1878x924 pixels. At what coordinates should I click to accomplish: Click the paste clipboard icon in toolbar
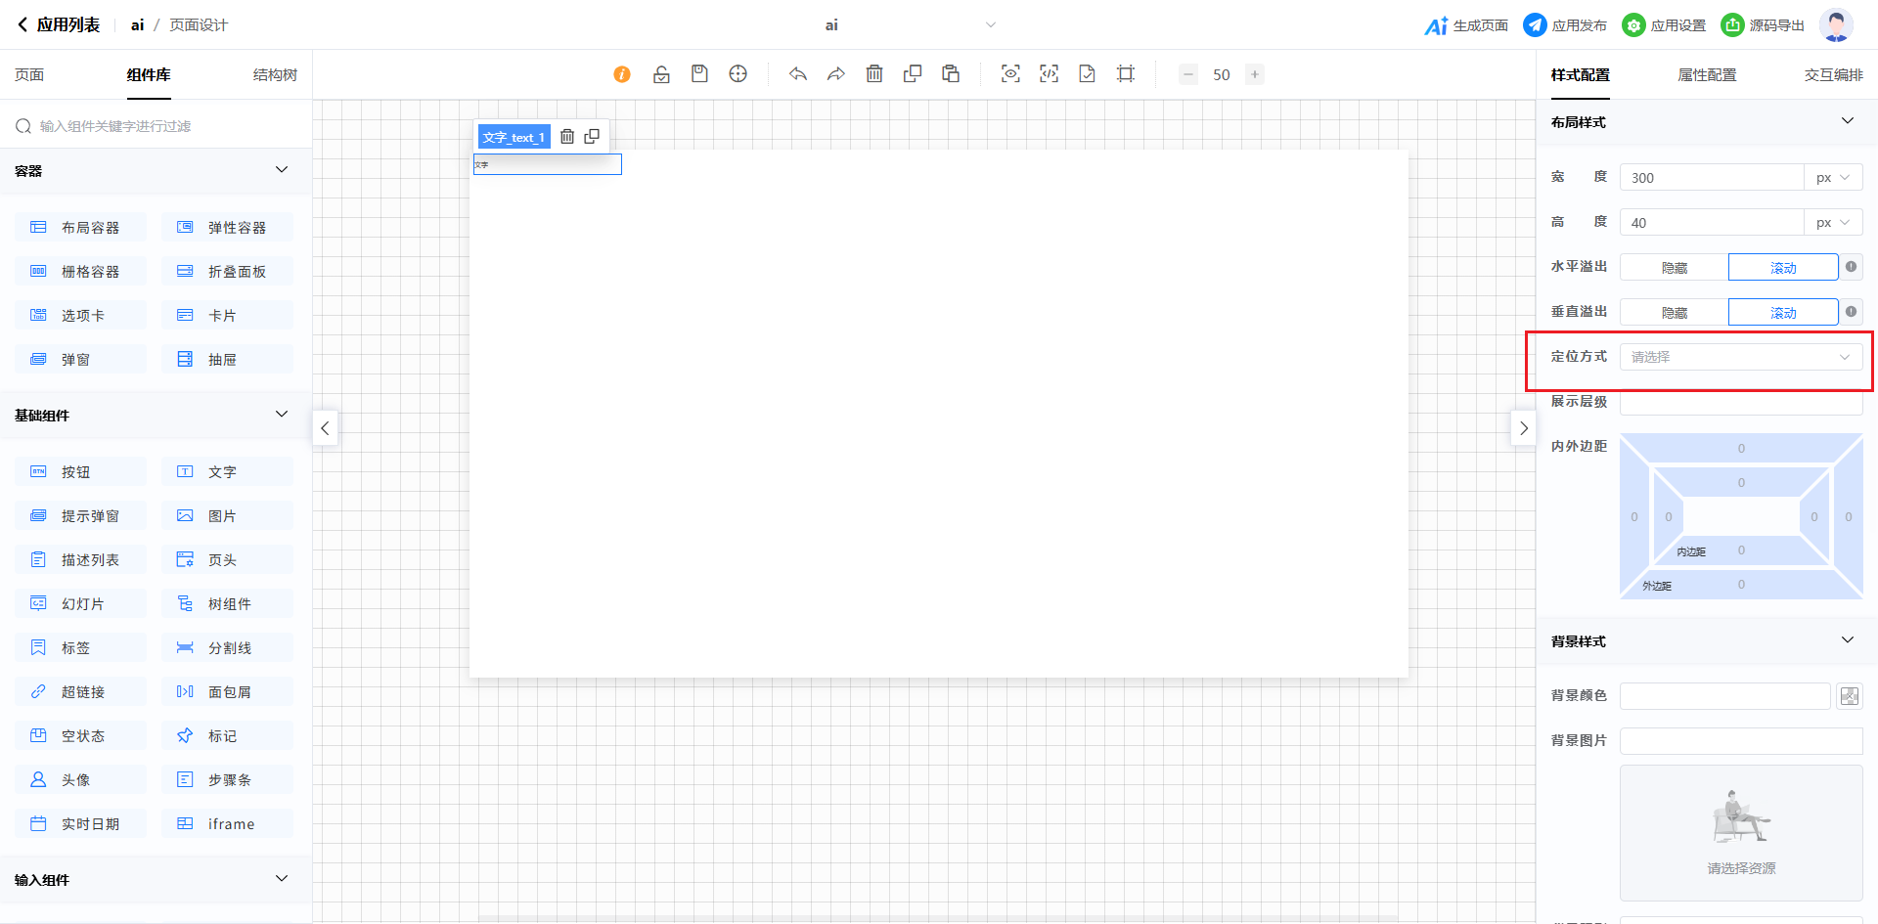951,74
